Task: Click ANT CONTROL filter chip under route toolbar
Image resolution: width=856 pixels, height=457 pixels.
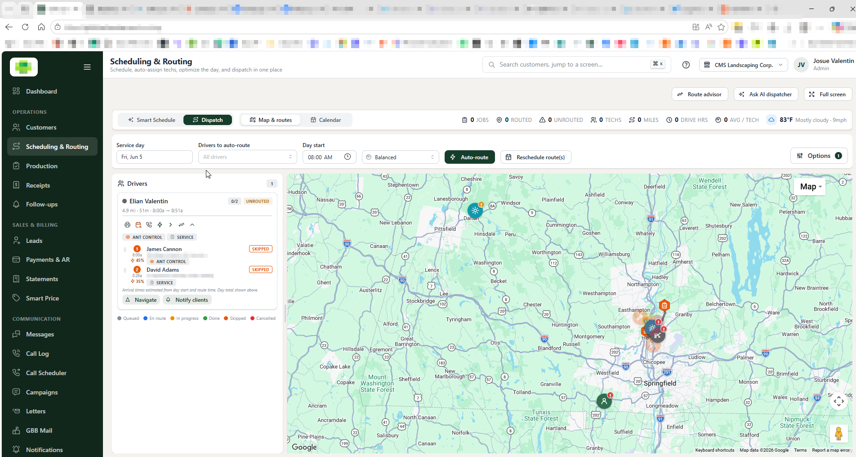Action: click(x=143, y=237)
